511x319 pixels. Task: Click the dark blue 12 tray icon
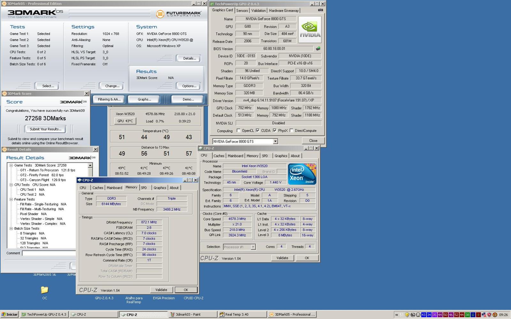click(x=473, y=315)
